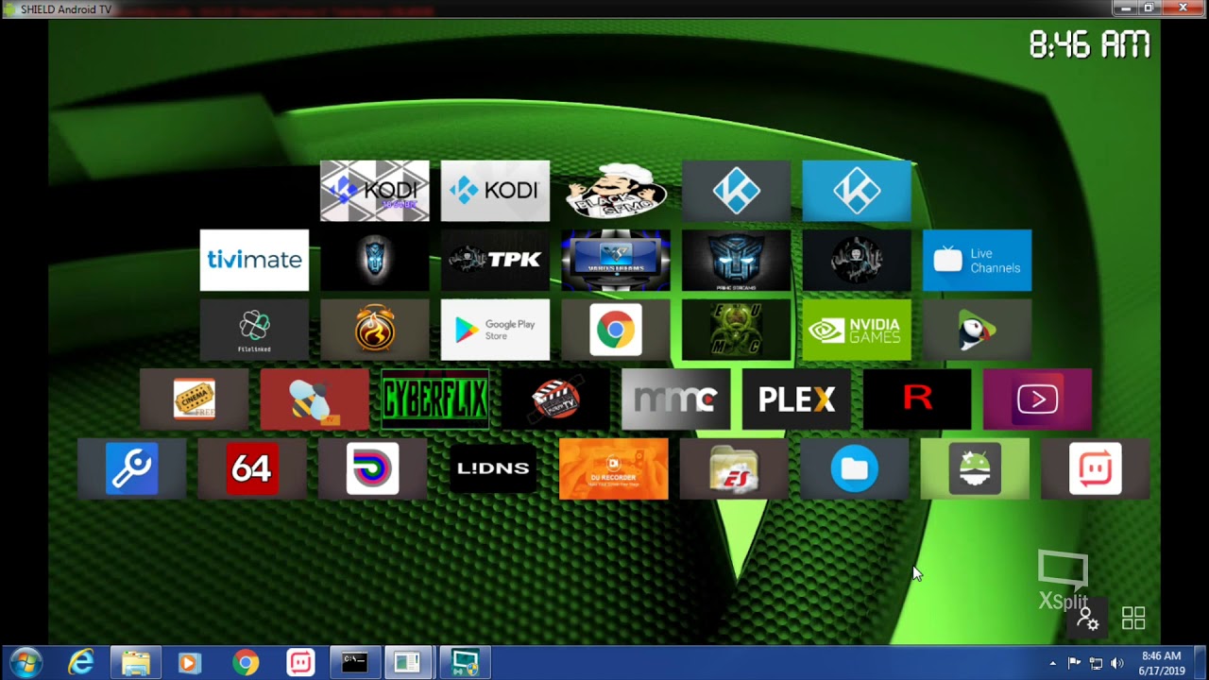Launch the mmc app tile
The height and width of the screenshot is (680, 1209).
(x=675, y=399)
